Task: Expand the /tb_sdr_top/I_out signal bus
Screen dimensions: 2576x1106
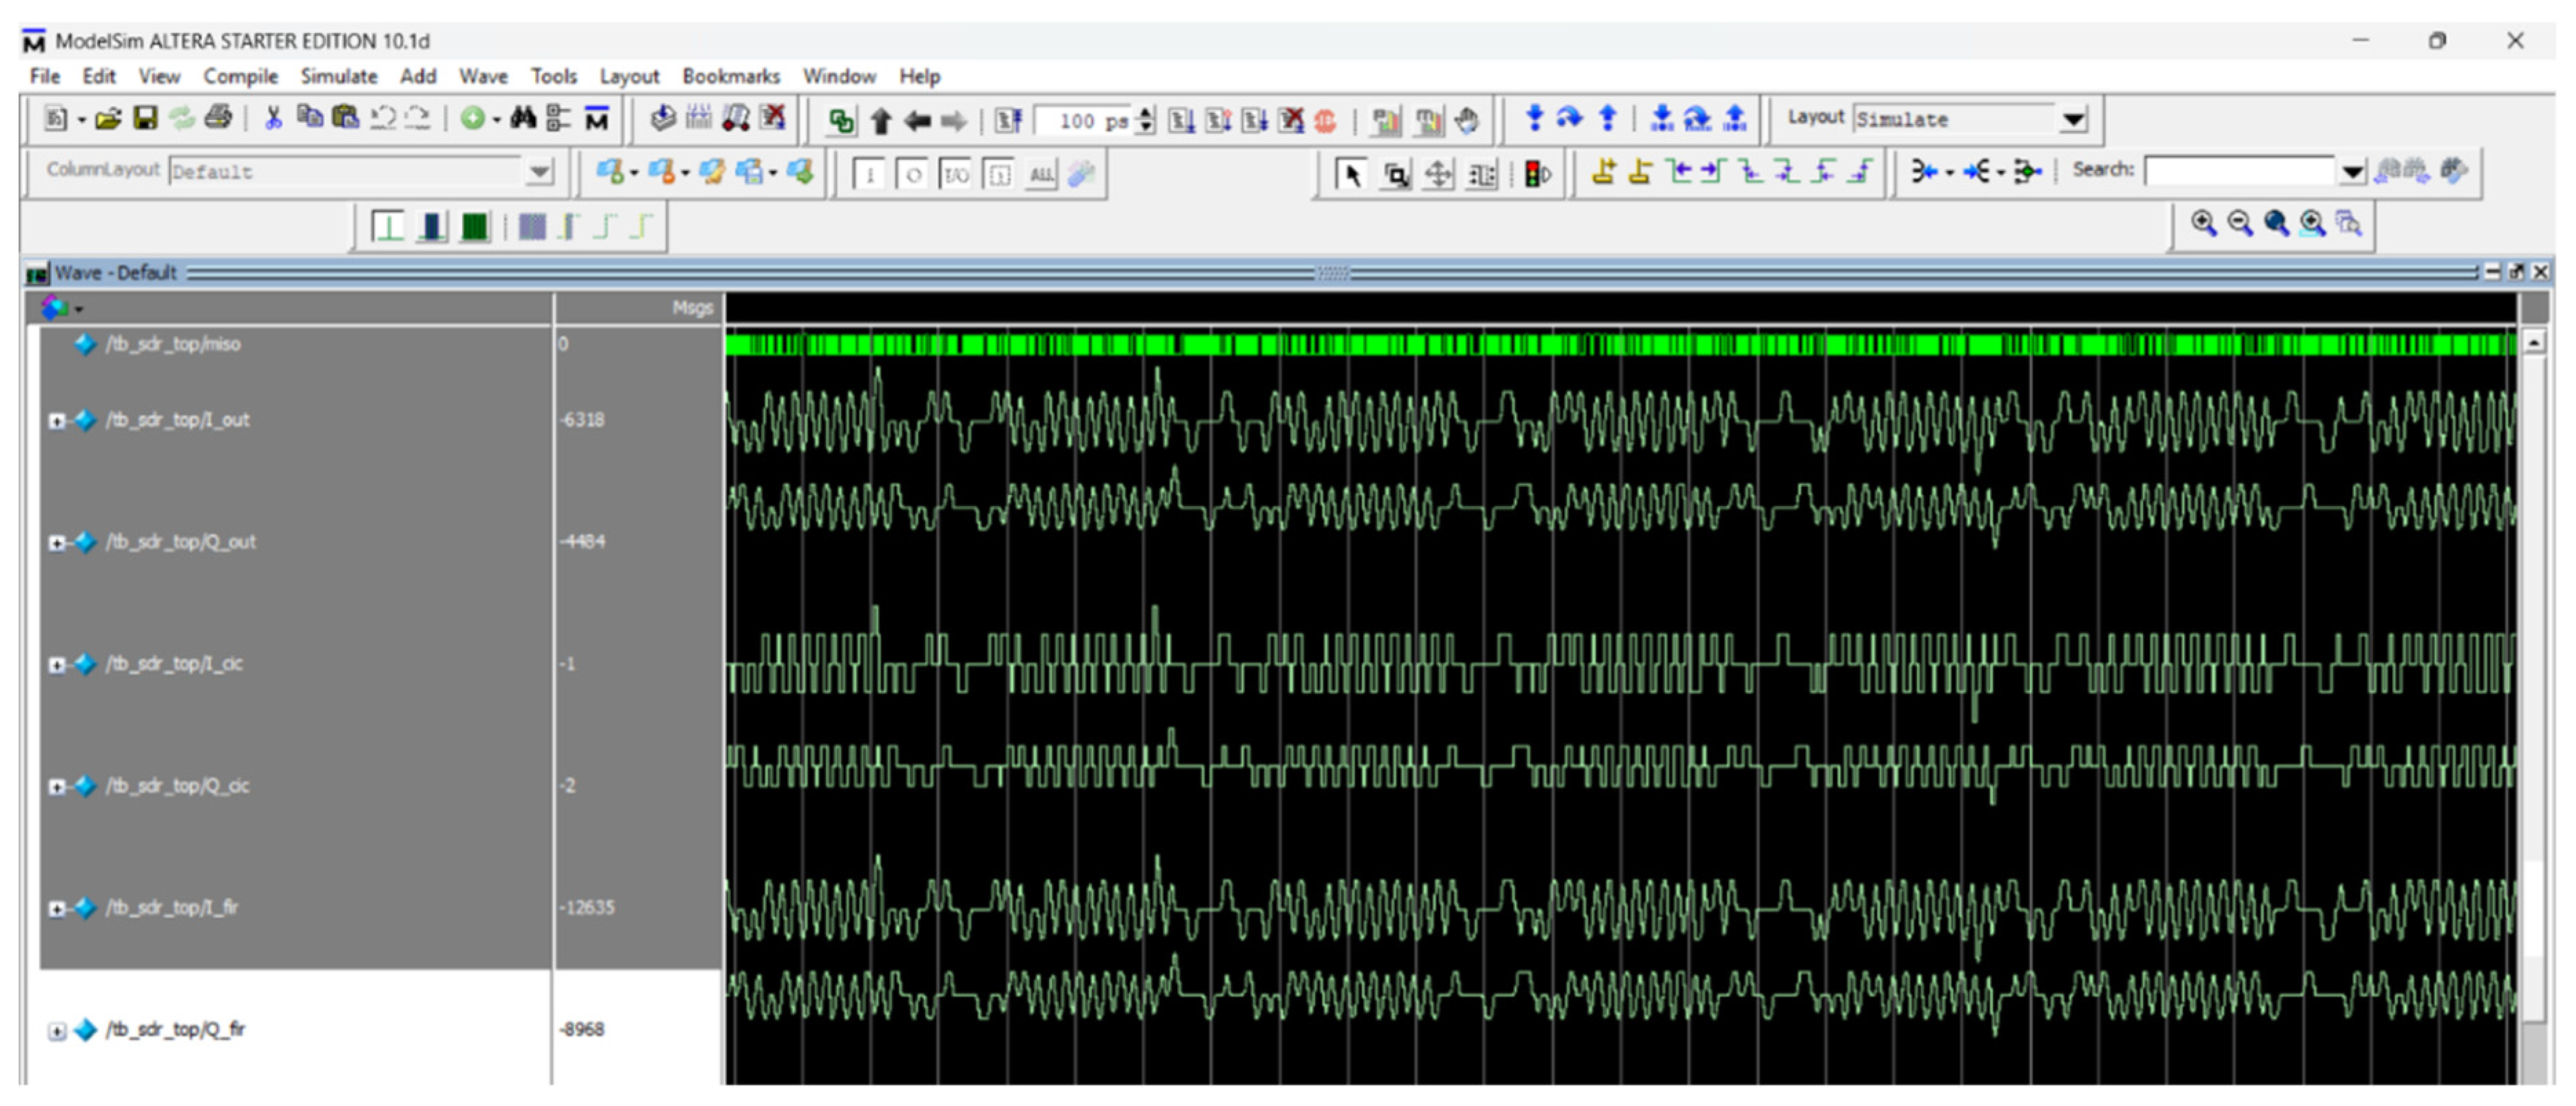Action: click(57, 421)
